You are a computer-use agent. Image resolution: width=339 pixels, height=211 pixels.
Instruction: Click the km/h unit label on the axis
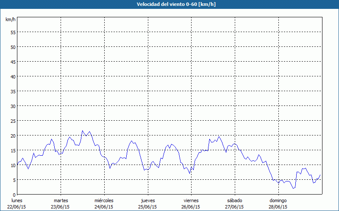click(x=11, y=20)
